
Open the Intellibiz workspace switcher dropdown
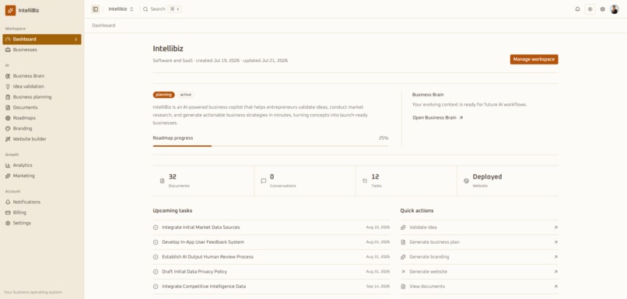(121, 9)
